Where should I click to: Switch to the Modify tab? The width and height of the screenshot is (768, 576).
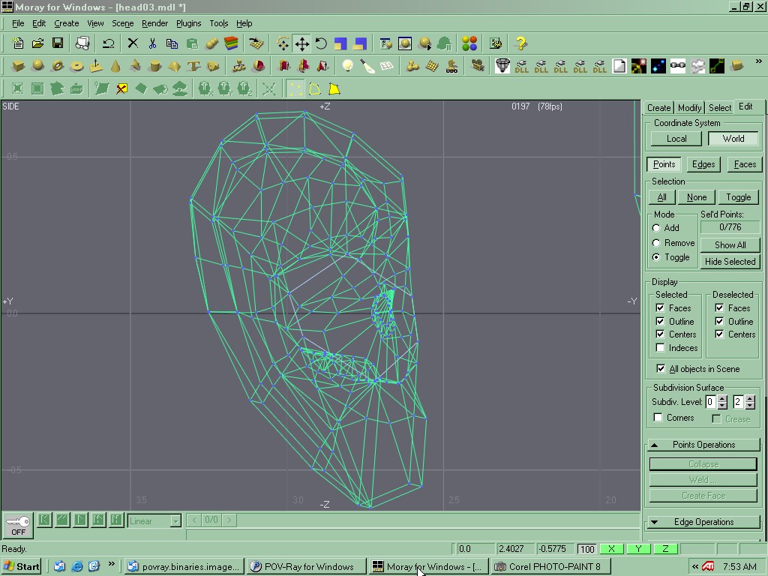pyautogui.click(x=689, y=108)
